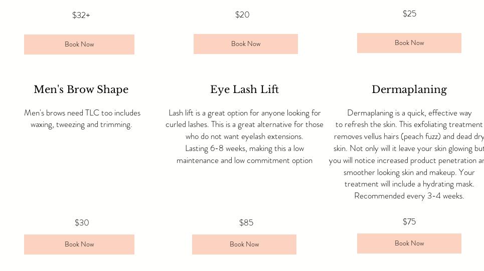Book the Dermaplaning treatment
This screenshot has height=271, width=484.
click(409, 243)
